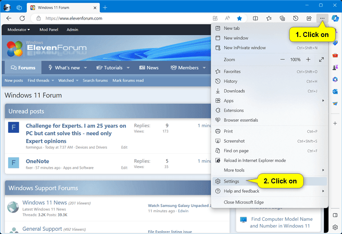Image resolution: width=342 pixels, height=234 pixels.
Task: Open the Favorites hub toolbar icon
Action: click(269, 18)
